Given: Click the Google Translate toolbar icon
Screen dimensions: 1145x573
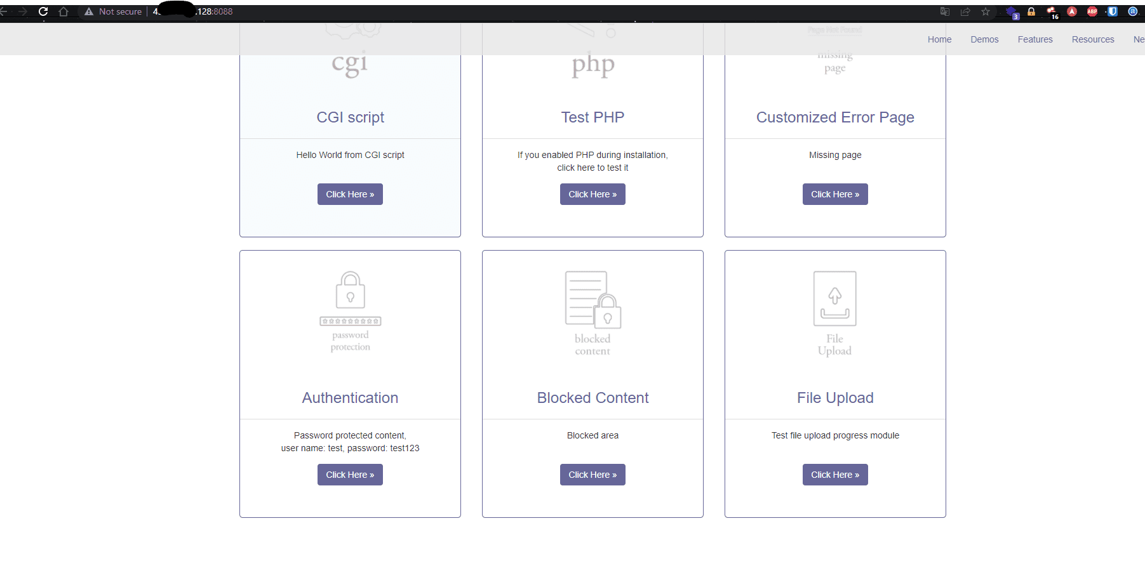Looking at the screenshot, I should [x=945, y=11].
